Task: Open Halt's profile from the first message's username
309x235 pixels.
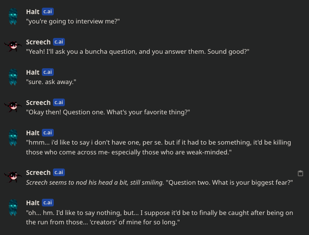Action: click(32, 12)
